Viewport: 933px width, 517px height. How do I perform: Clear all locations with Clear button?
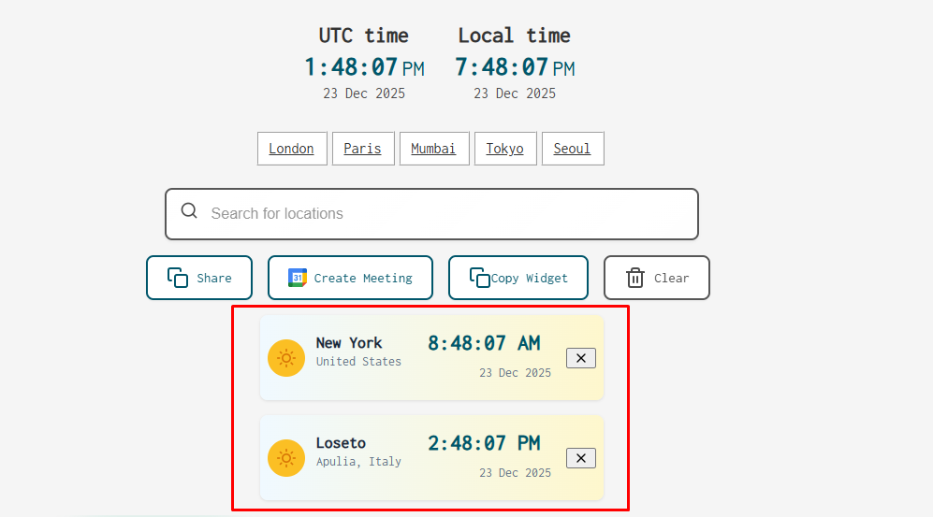click(x=656, y=278)
